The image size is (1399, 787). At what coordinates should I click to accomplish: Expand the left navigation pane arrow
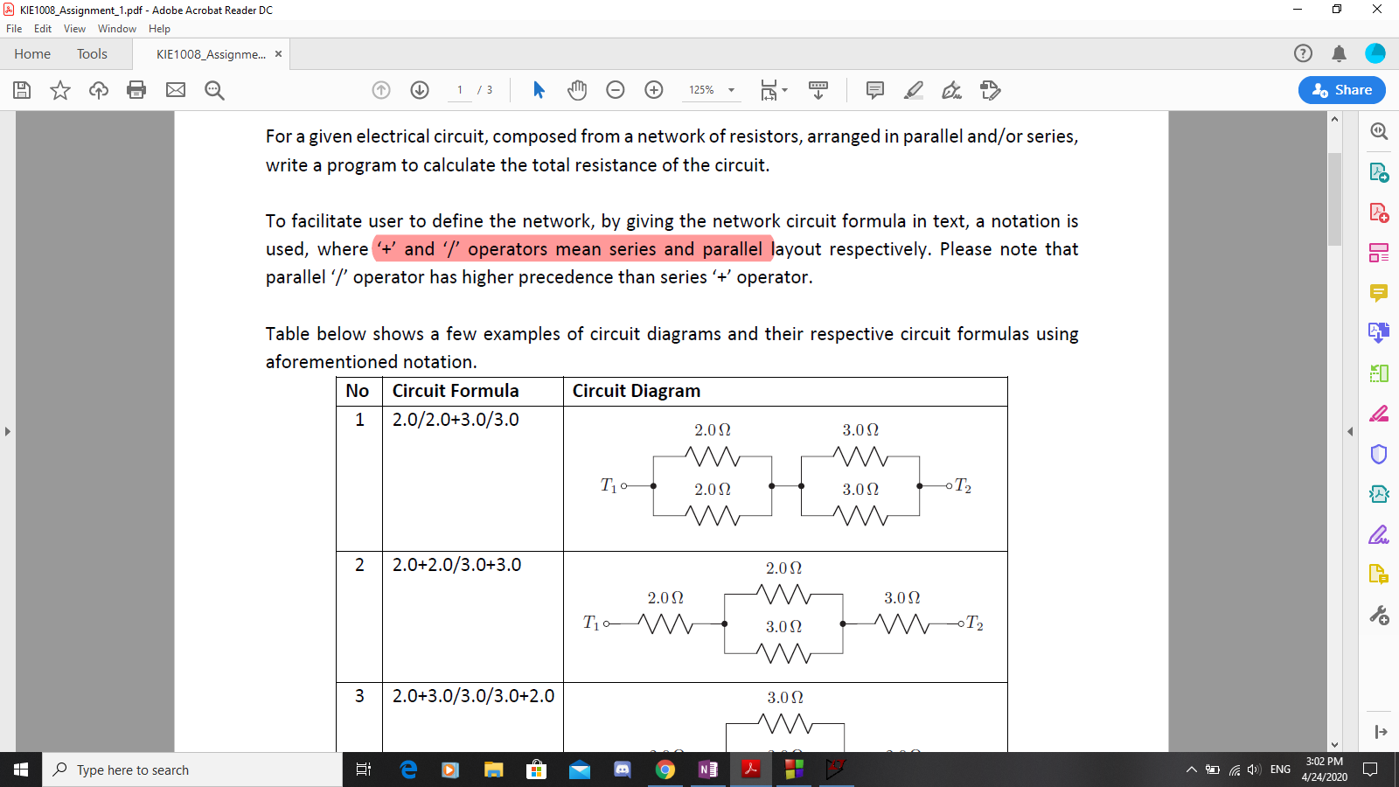coord(7,430)
